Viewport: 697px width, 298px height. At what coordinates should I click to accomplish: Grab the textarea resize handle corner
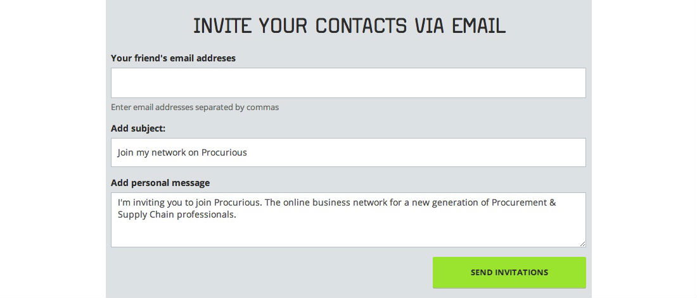(x=583, y=244)
